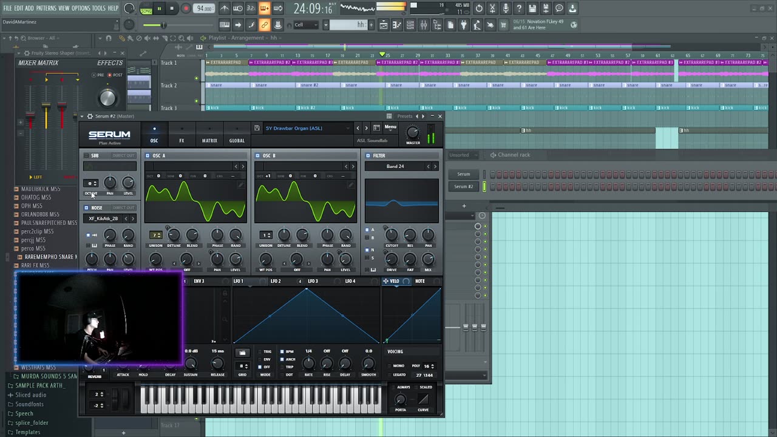Viewport: 777px width, 437px height.
Task: Open the undo history circular arrow icon
Action: (479, 8)
